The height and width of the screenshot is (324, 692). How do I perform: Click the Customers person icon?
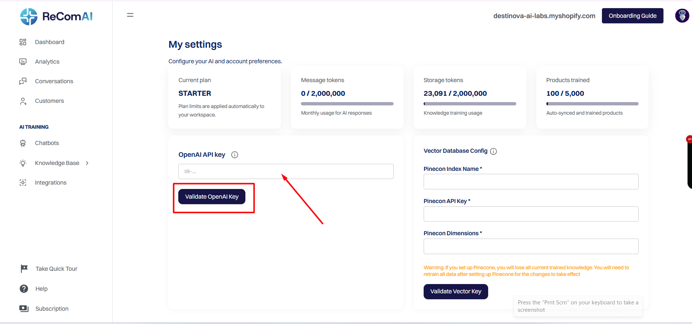point(23,101)
